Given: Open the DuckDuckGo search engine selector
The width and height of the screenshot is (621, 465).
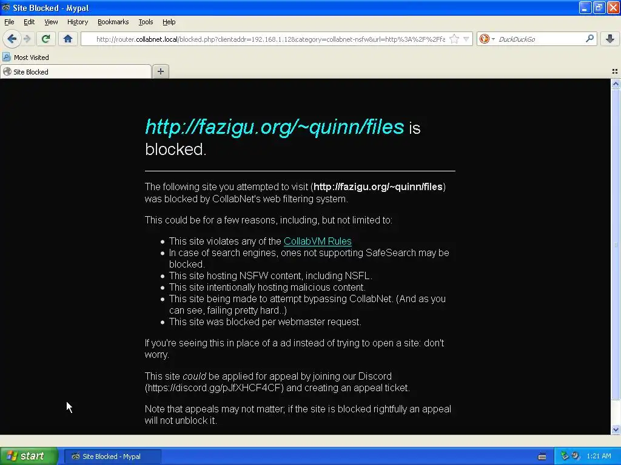Looking at the screenshot, I should point(487,39).
